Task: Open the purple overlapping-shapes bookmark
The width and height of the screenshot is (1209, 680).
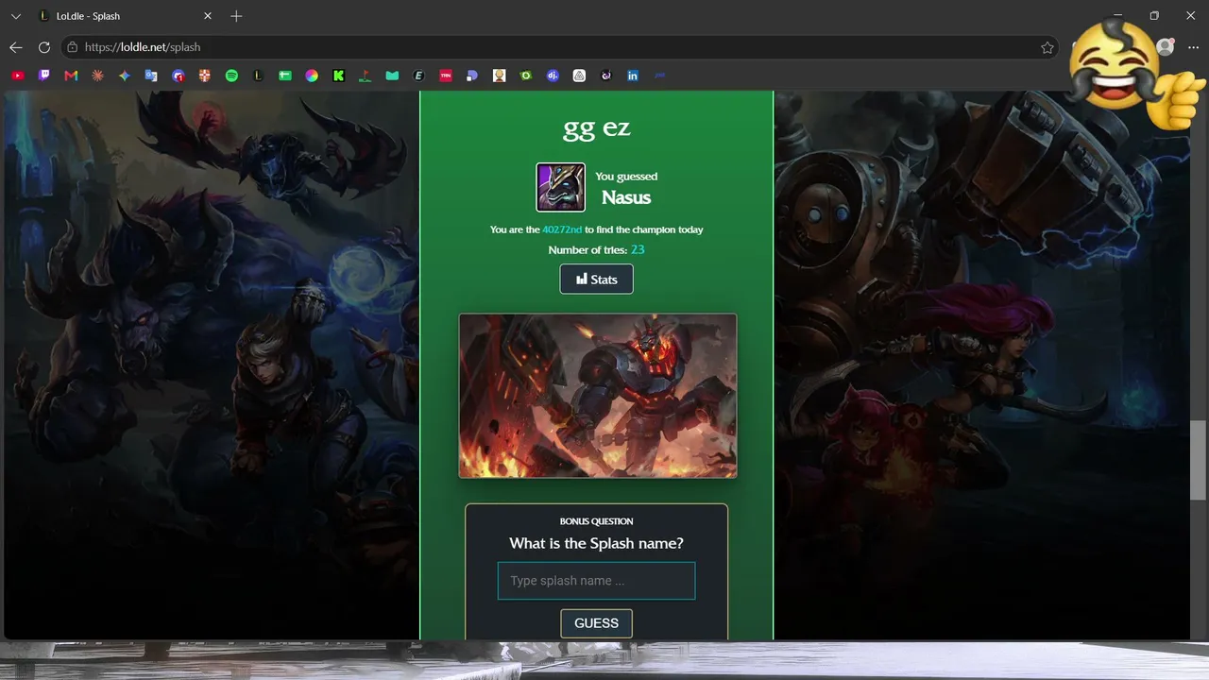Action: click(x=472, y=76)
